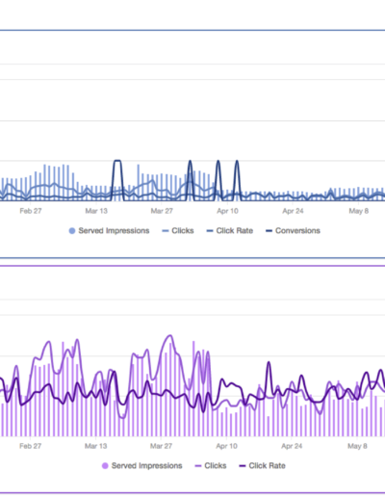Click the blue Served Impressions legend dot
Image resolution: width=385 pixels, height=497 pixels.
72,231
